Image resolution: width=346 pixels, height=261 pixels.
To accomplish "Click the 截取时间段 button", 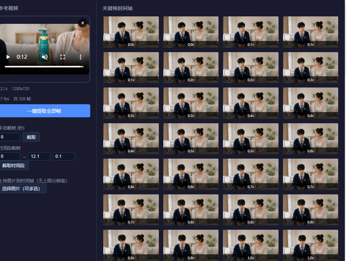I will coord(14,166).
